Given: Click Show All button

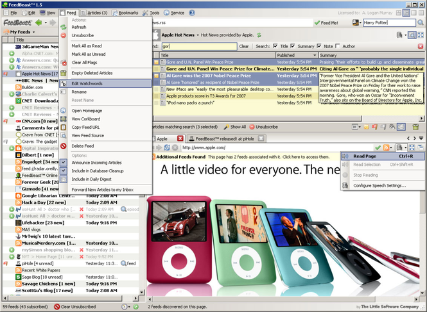Looking at the screenshot, I should click(235, 127).
